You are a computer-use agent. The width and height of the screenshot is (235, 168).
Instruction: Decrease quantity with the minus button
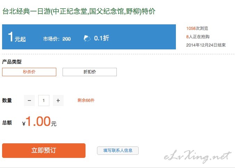click(29, 101)
